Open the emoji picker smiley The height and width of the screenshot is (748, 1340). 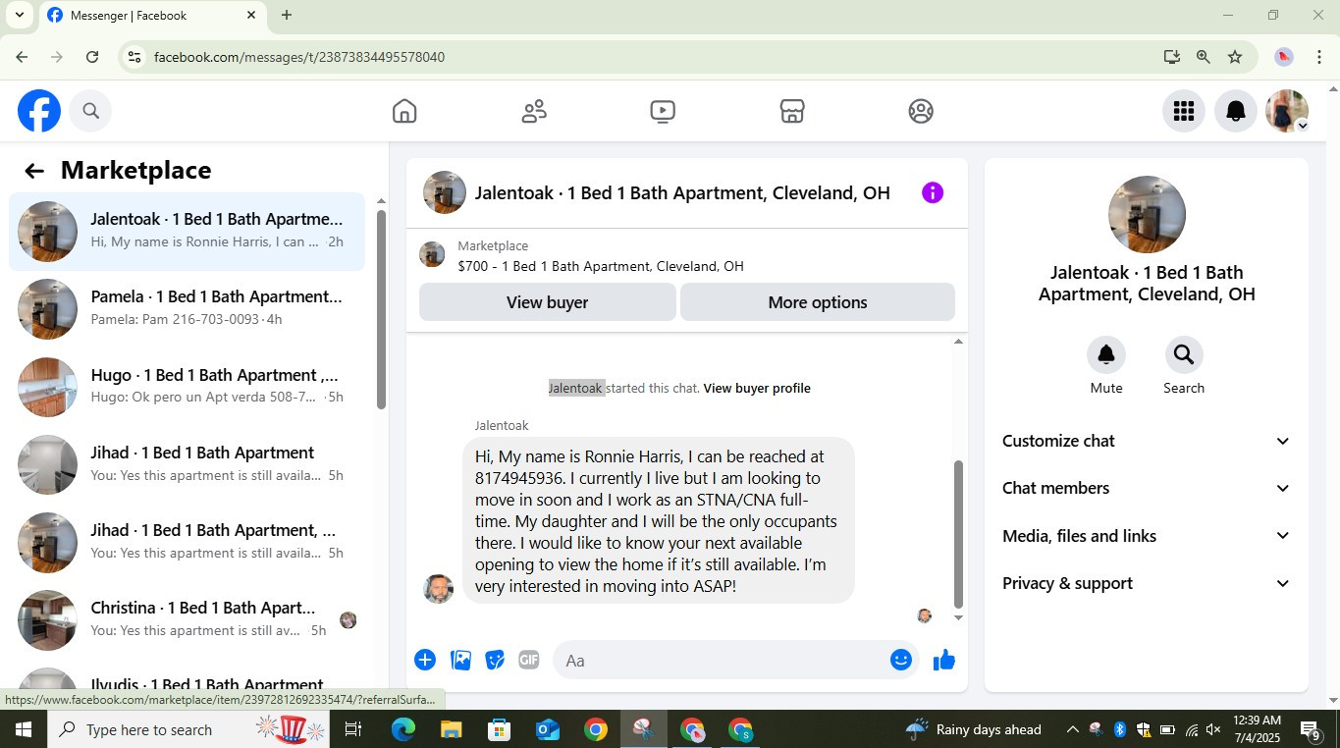pos(901,660)
